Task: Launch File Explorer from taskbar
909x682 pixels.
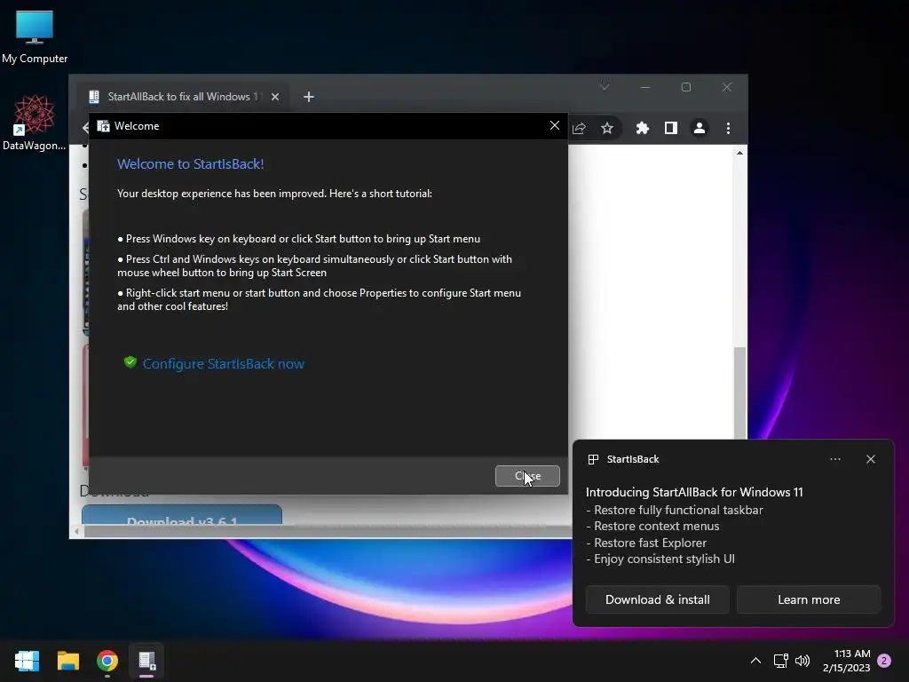Action: point(67,661)
